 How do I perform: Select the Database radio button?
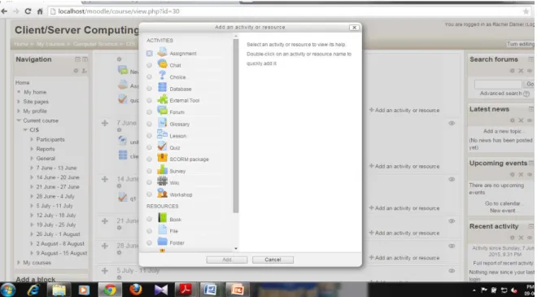(150, 89)
